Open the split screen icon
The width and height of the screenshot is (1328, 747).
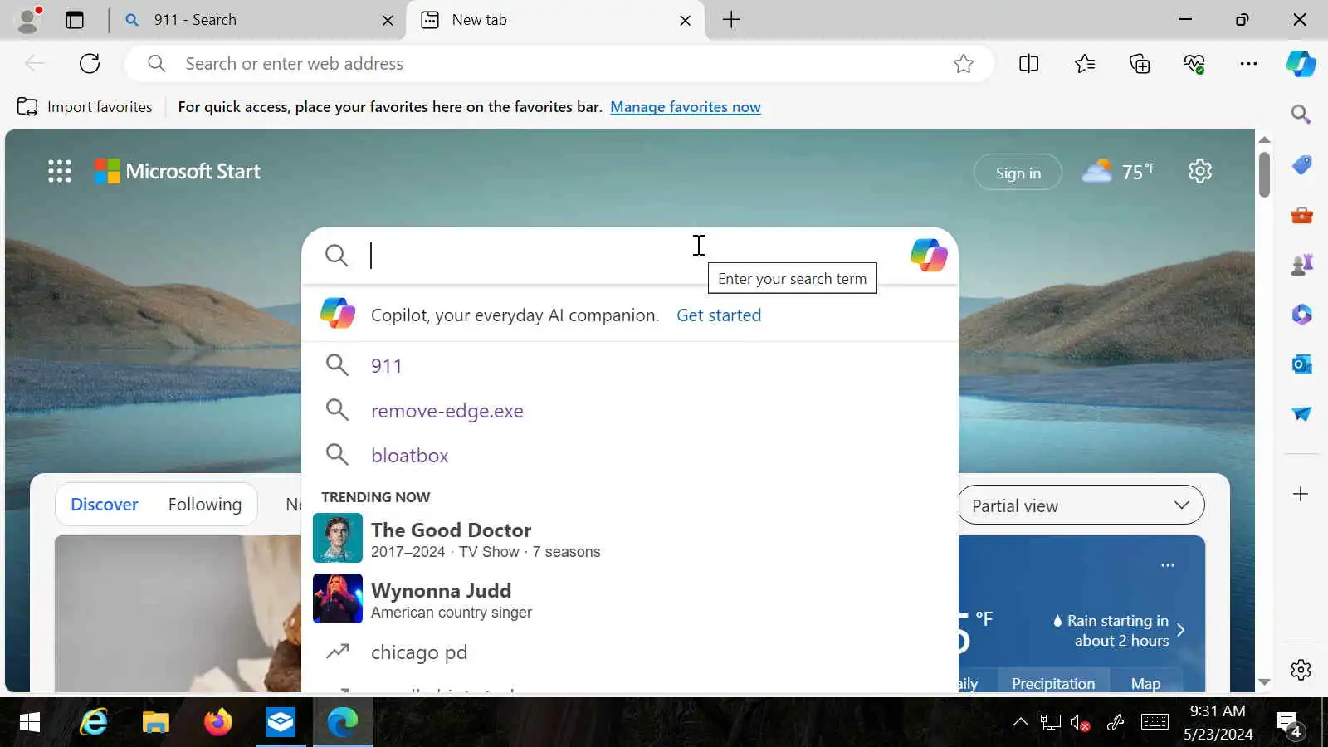pyautogui.click(x=1028, y=64)
